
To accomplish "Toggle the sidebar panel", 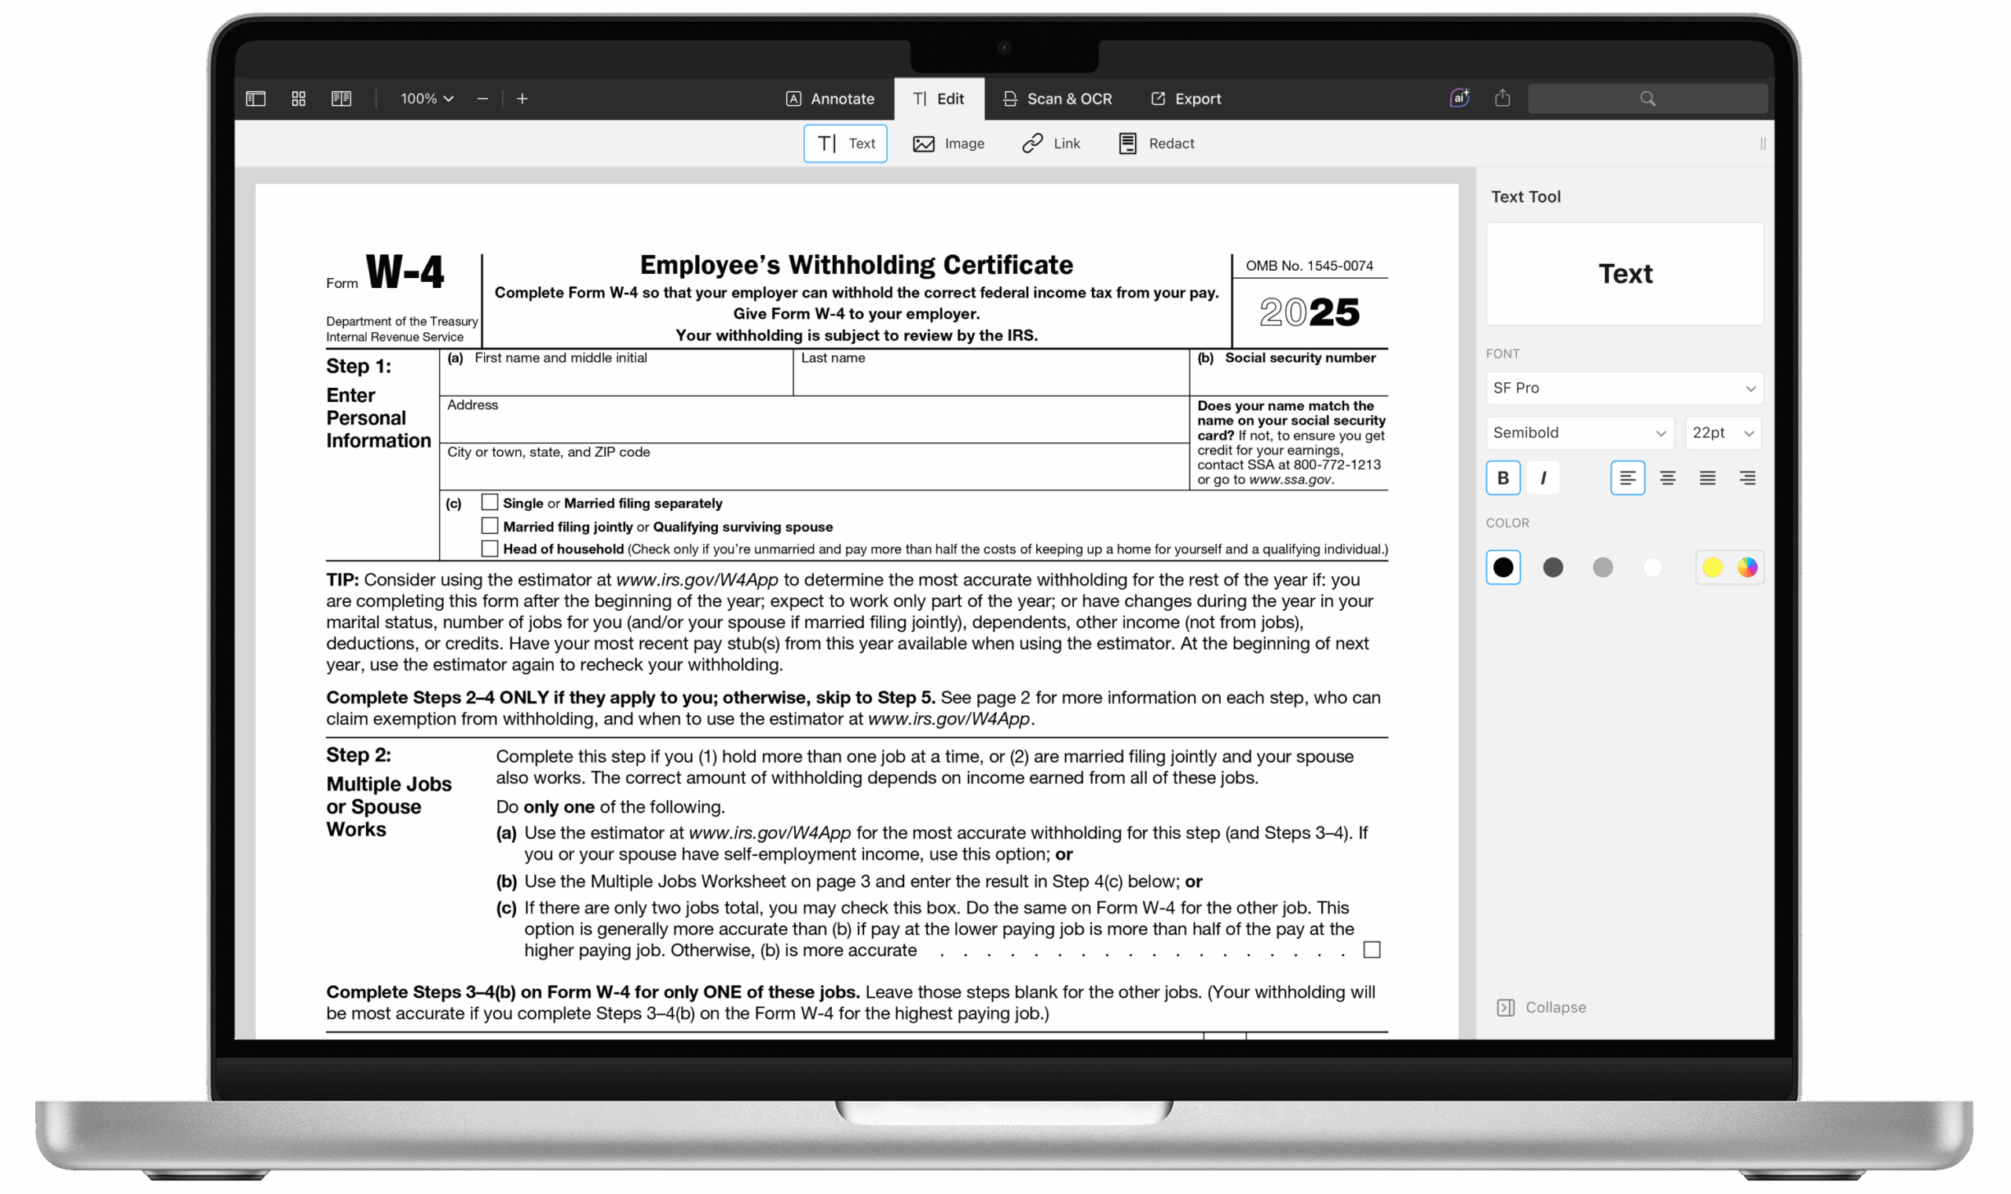I will click(255, 98).
